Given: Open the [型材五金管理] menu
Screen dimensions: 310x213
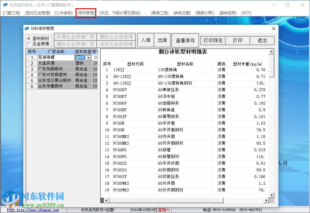Looking at the screenshot, I should coord(37,13).
